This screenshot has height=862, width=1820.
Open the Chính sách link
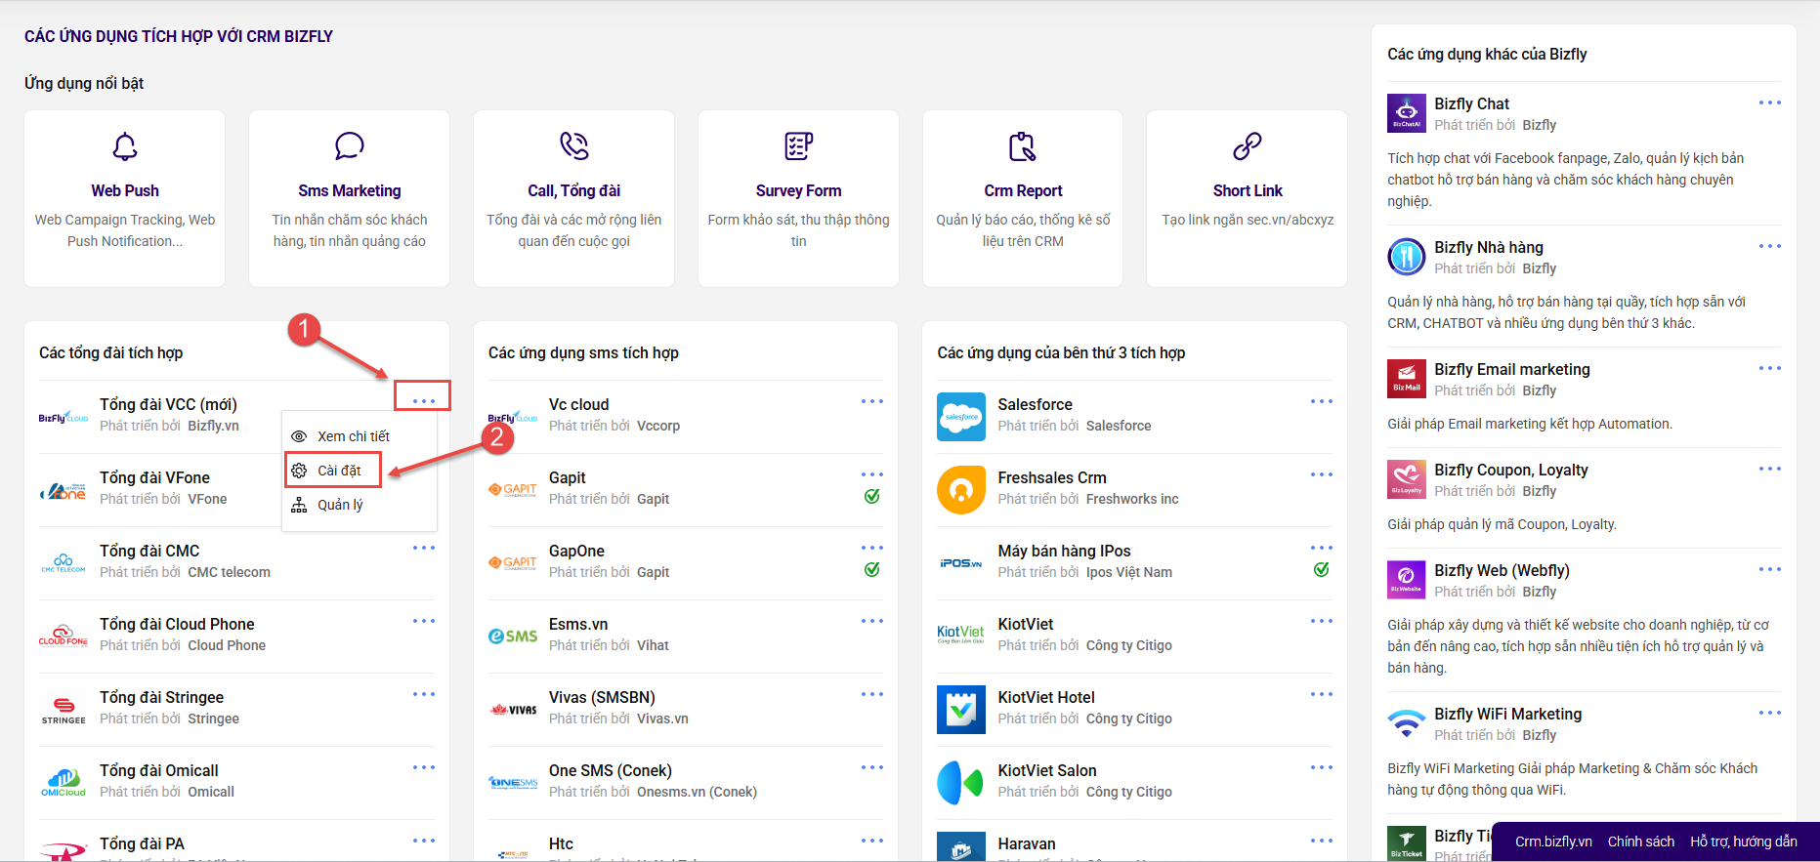(1641, 841)
